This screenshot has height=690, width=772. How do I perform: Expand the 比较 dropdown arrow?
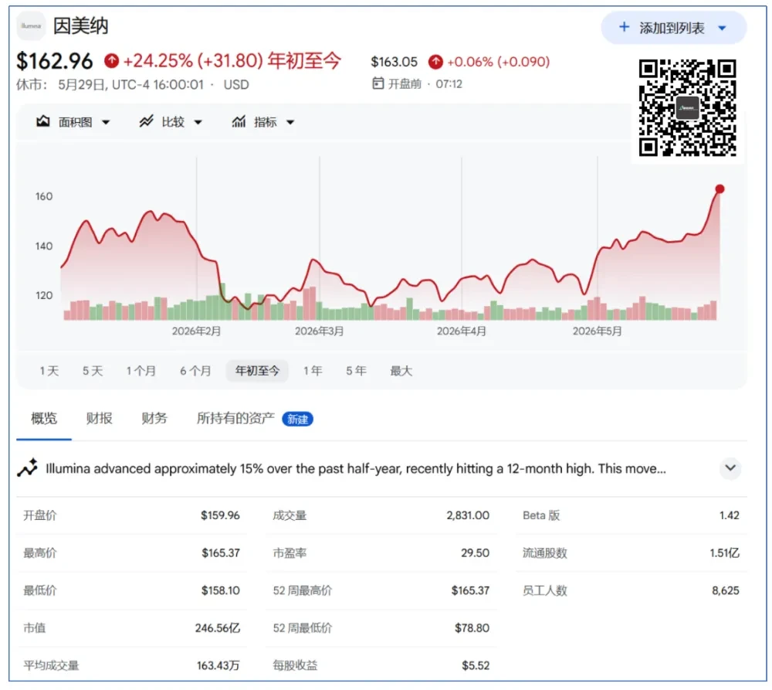pos(198,122)
